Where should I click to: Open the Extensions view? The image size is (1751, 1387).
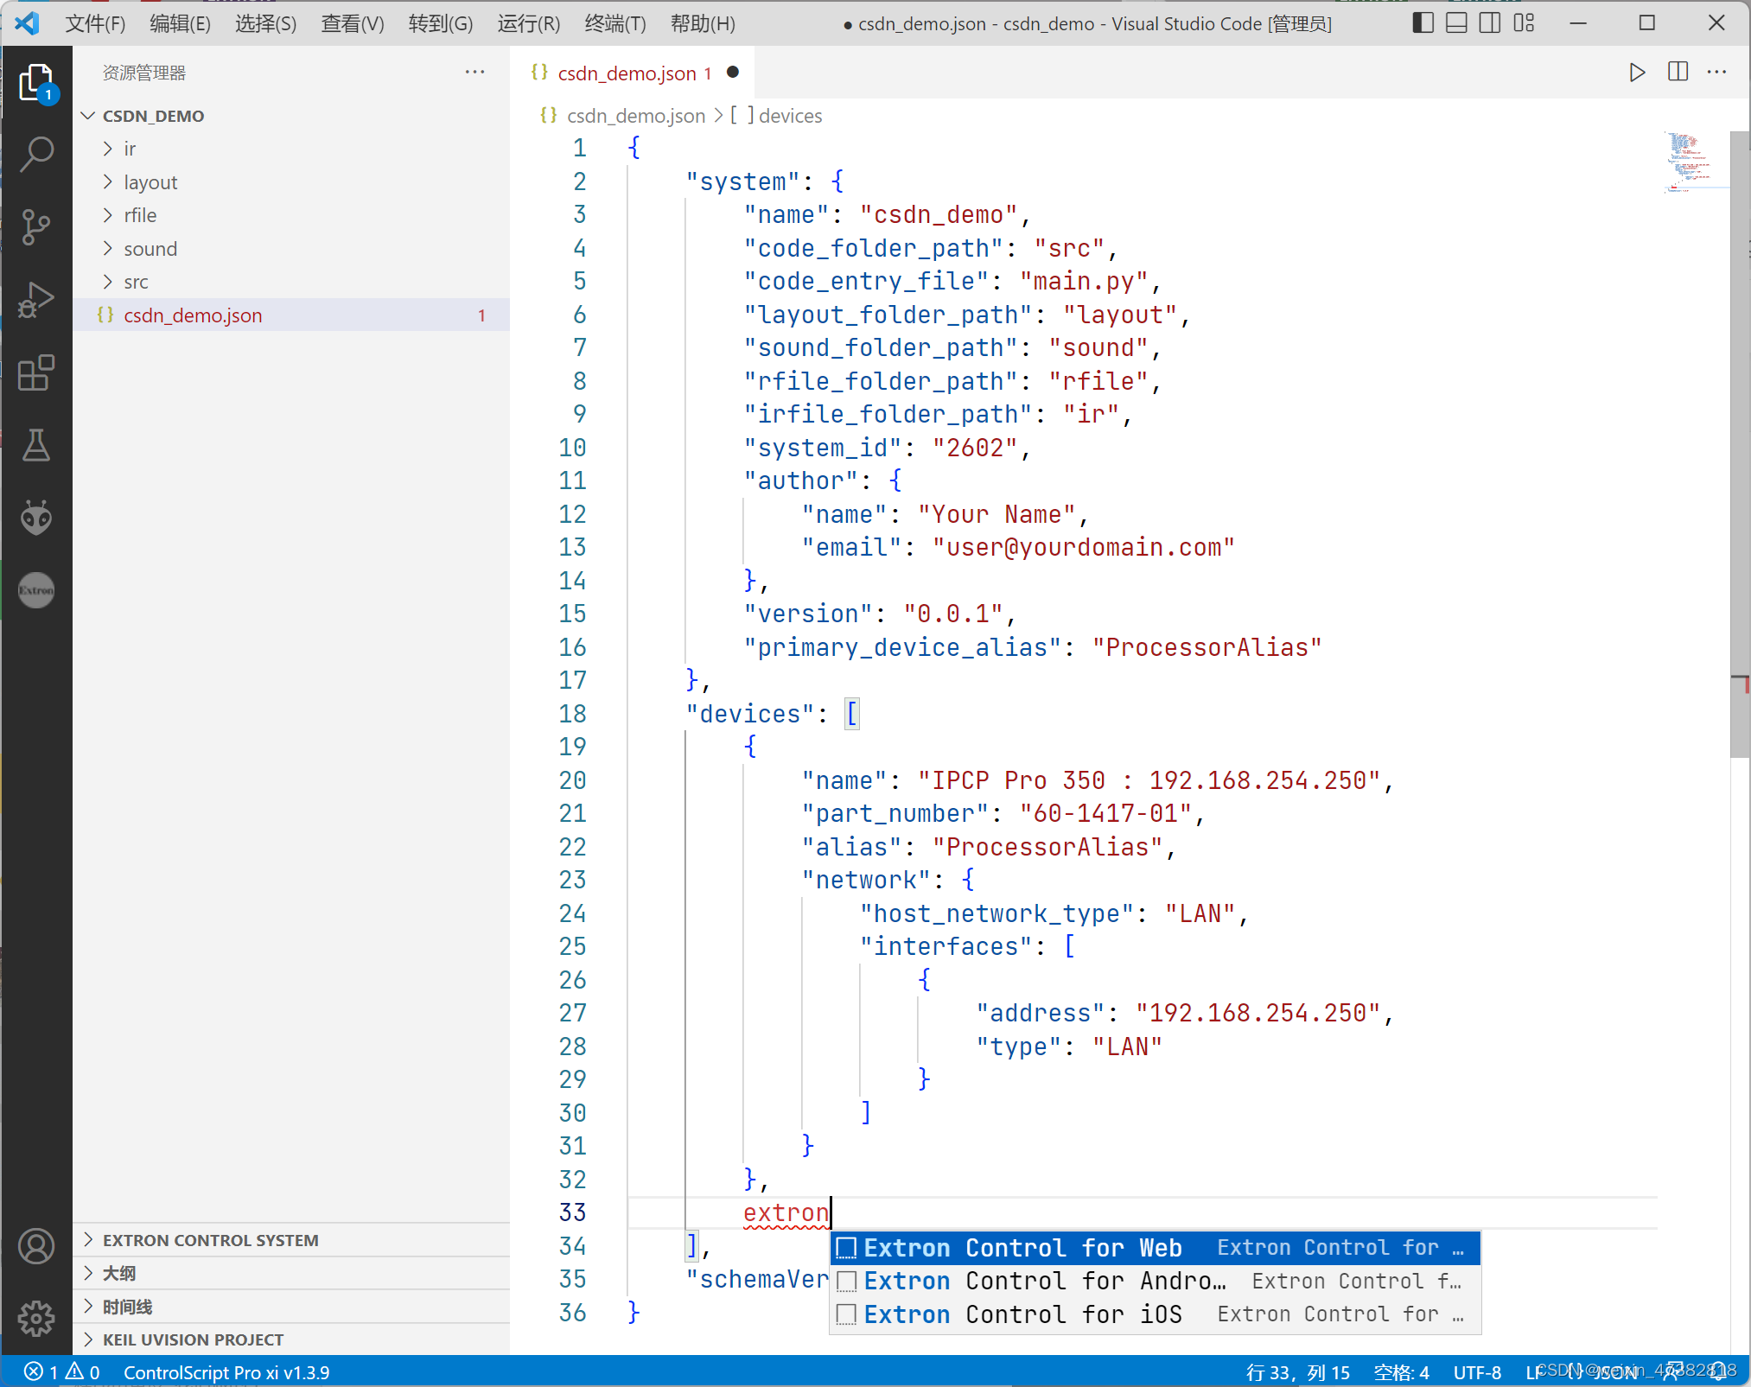36,373
